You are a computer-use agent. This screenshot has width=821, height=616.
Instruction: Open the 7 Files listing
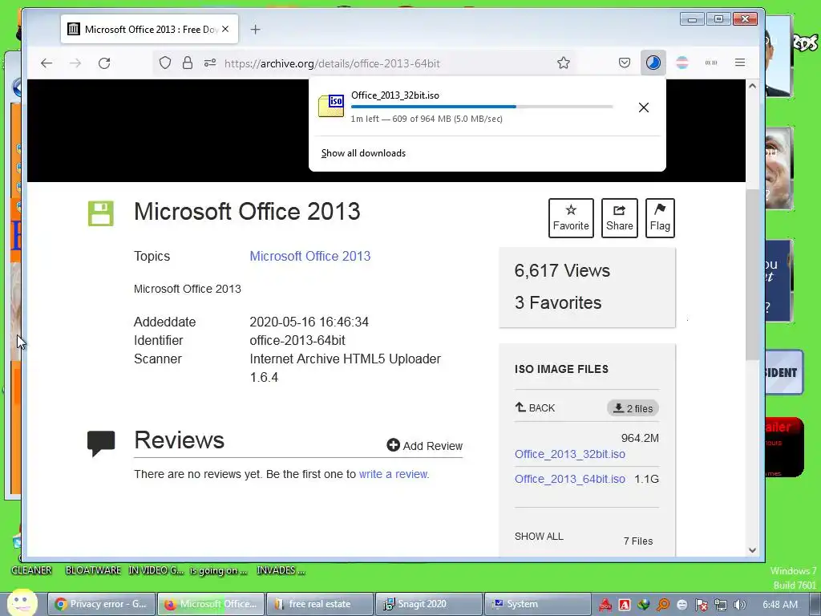637,541
